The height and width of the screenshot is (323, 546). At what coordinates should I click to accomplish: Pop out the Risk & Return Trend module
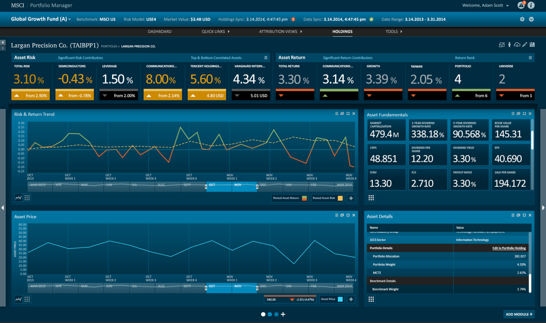[342, 114]
